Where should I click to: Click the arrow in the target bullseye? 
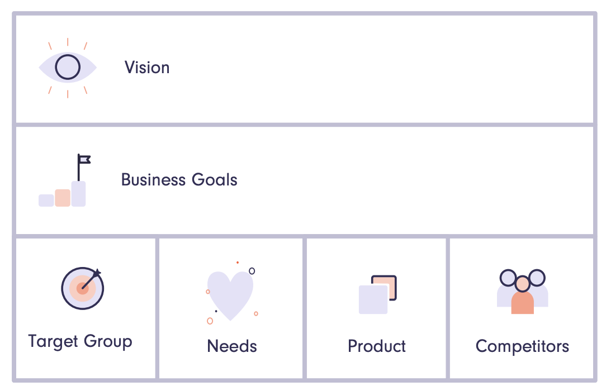91,279
